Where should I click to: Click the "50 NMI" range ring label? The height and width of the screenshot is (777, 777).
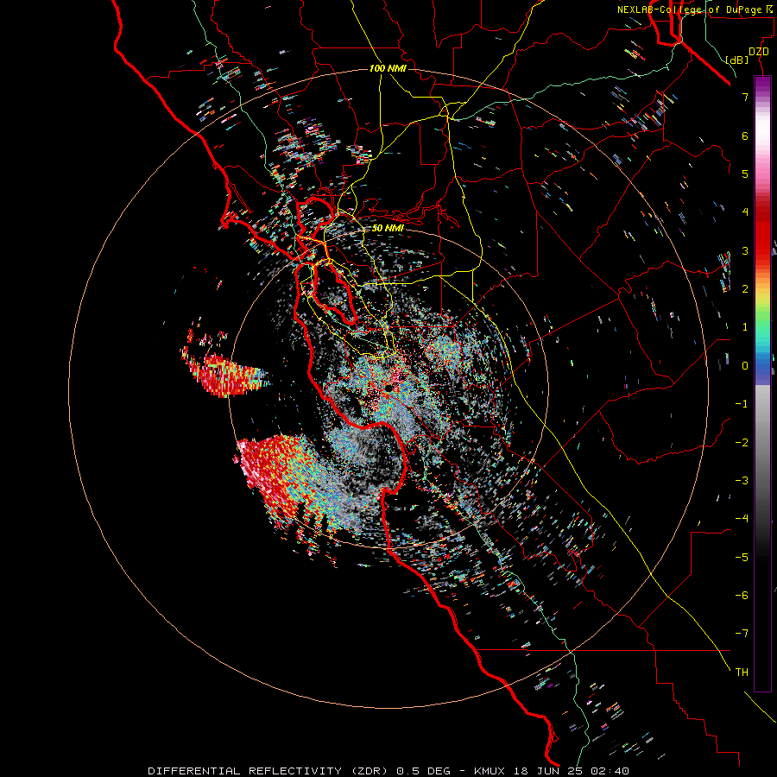tap(388, 229)
